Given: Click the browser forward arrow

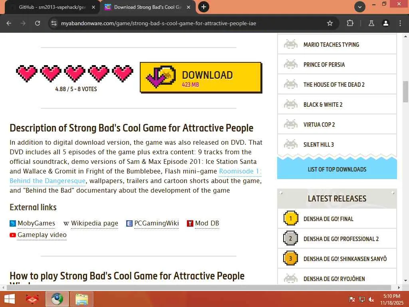Looking at the screenshot, I should pyautogui.click(x=23, y=23).
